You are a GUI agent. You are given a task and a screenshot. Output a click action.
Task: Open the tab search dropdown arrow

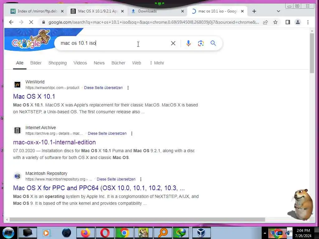click(x=279, y=12)
